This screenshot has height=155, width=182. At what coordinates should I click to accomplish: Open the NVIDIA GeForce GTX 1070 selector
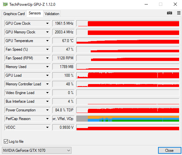click(x=37, y=150)
